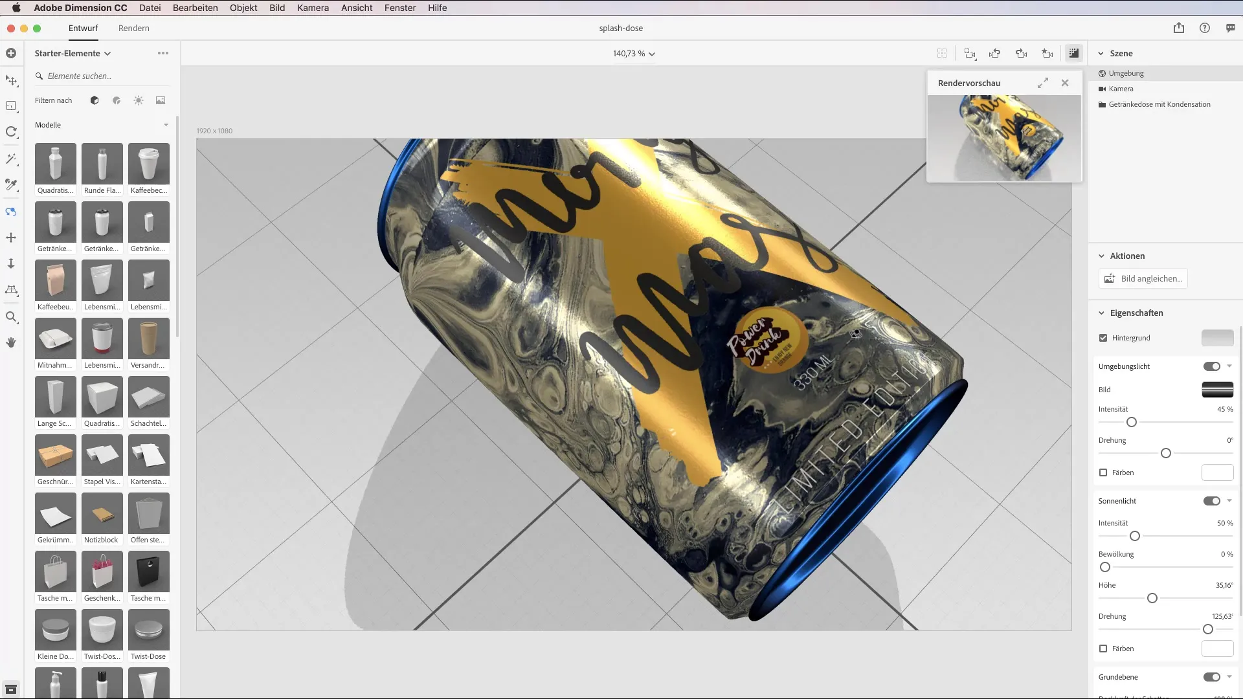Image resolution: width=1243 pixels, height=699 pixels.
Task: Collapse the Szene panel
Action: coord(1101,53)
